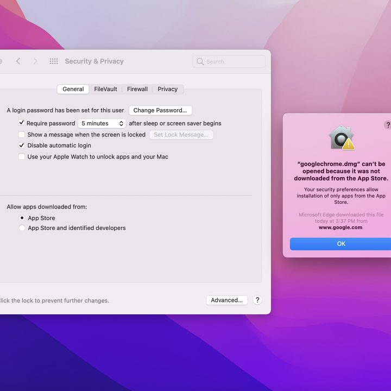Select the App Store radio button

coord(22,218)
